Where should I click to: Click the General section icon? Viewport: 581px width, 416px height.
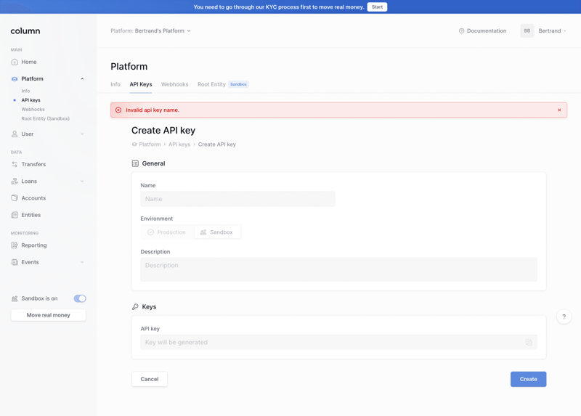135,164
